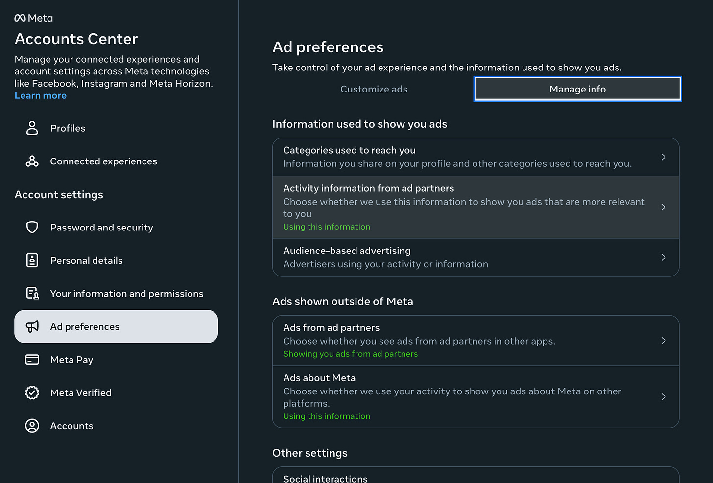Open Activity information from ad partners
Image resolution: width=713 pixels, height=483 pixels.
click(x=475, y=207)
